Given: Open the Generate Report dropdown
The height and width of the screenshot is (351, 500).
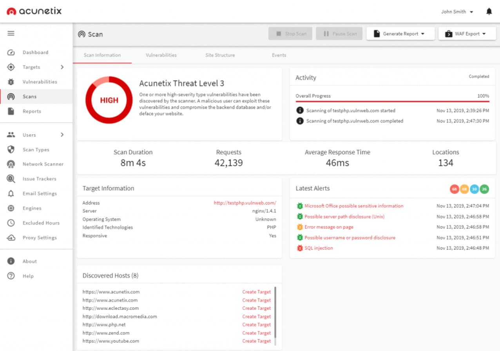Looking at the screenshot, I should 400,34.
